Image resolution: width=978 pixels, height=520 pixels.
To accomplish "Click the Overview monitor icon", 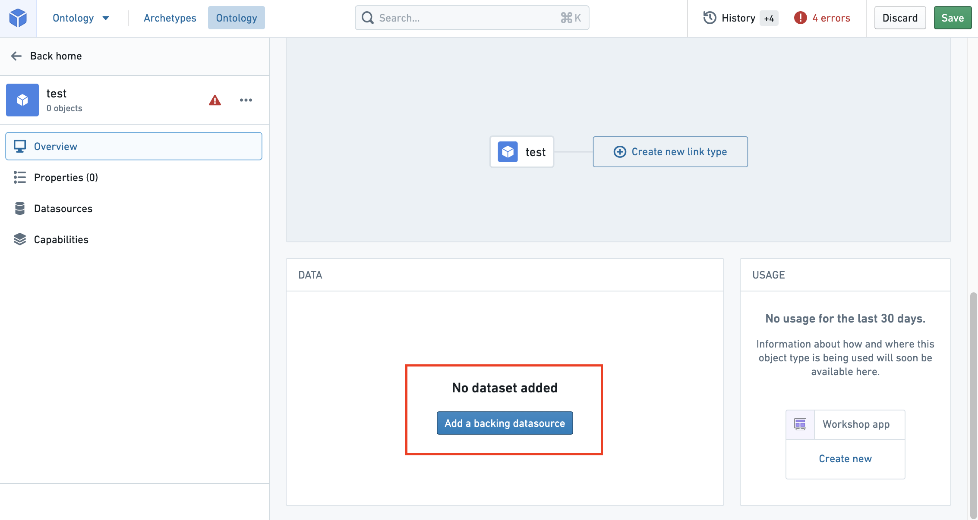I will pyautogui.click(x=20, y=146).
